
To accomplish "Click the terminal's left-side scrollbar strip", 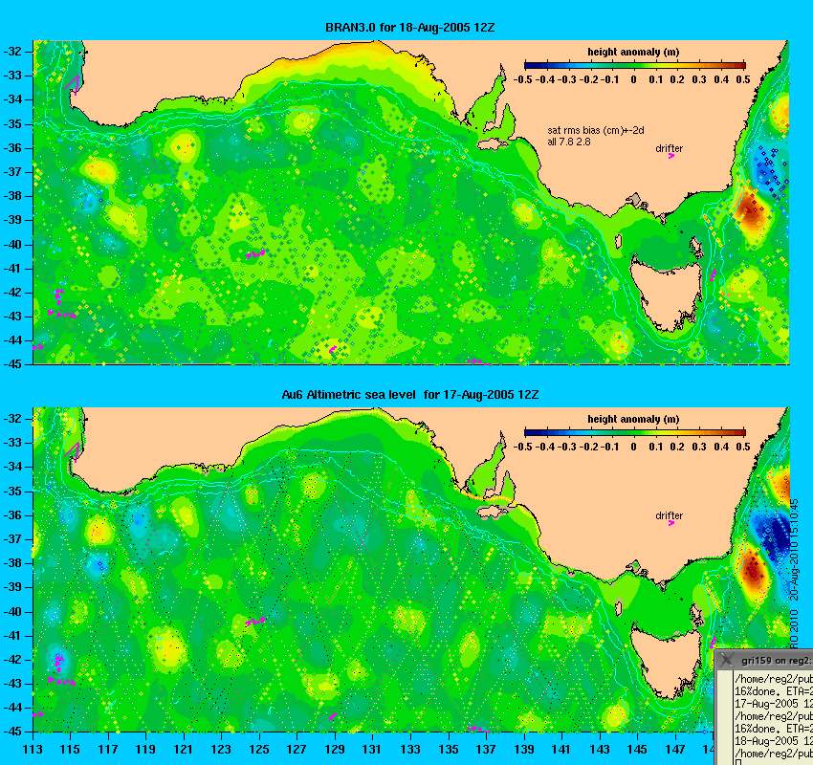I will [x=725, y=718].
